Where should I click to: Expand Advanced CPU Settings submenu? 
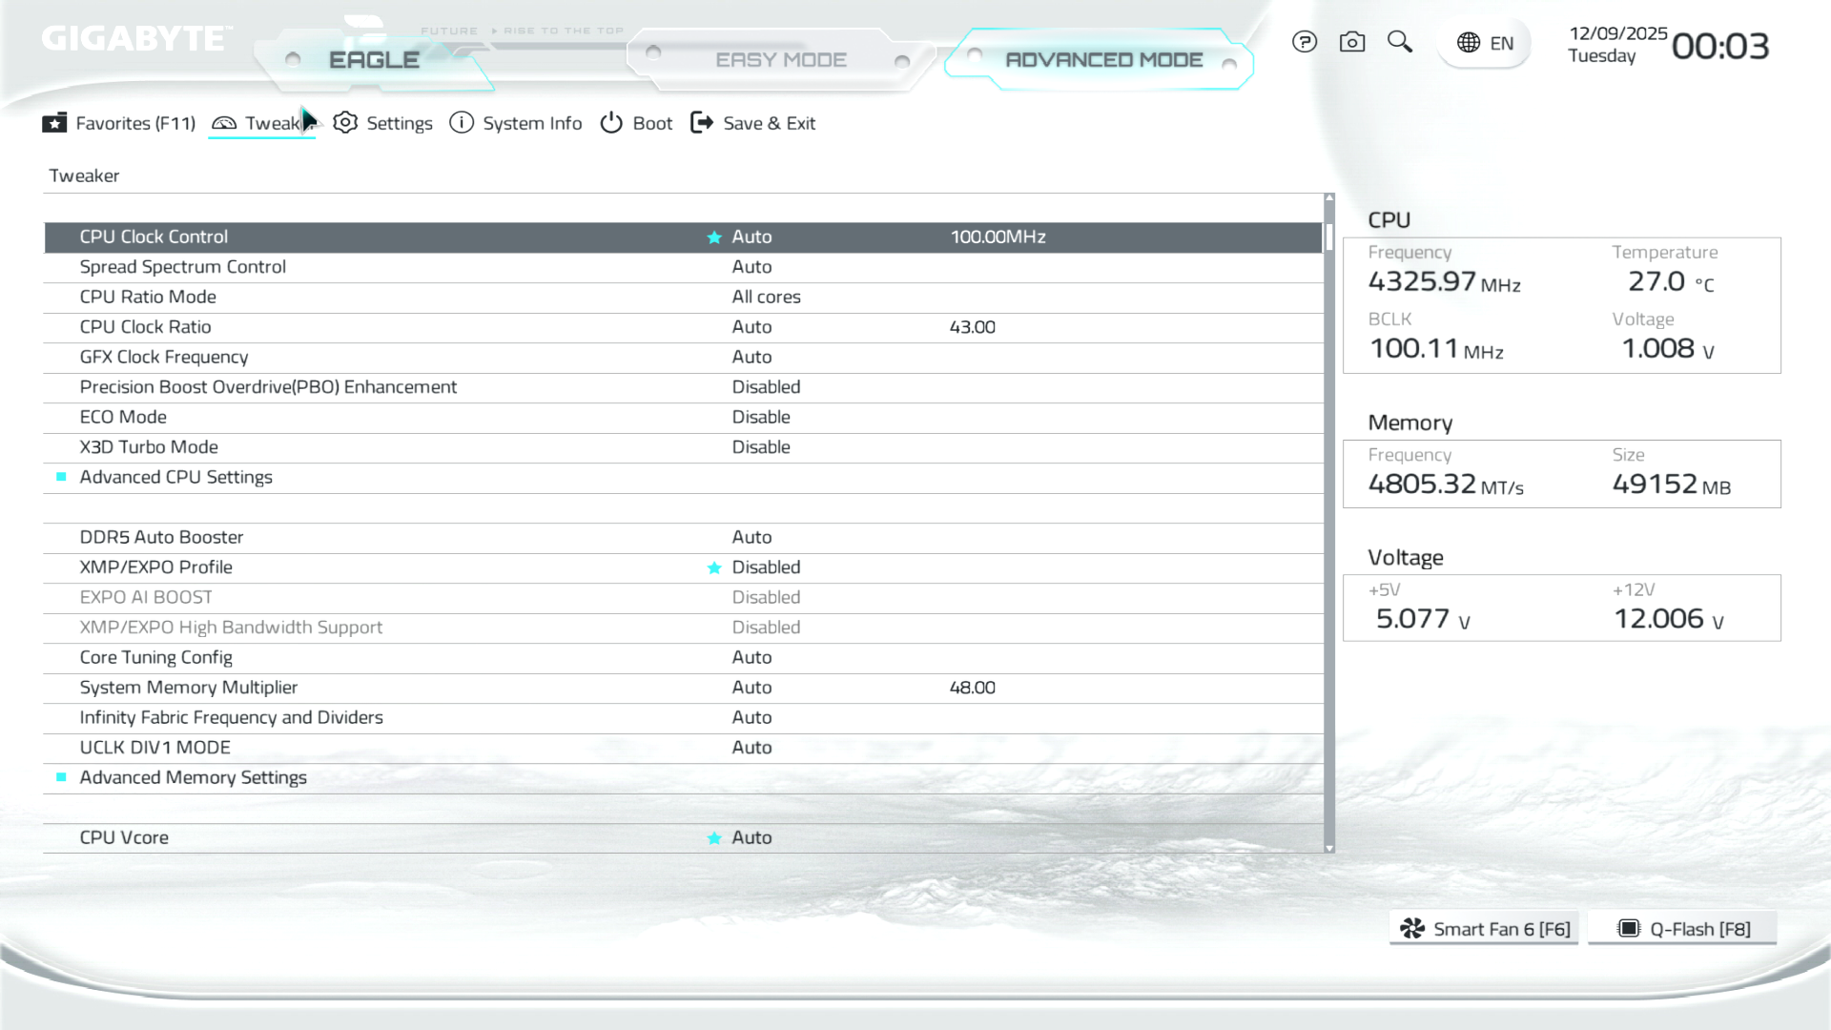point(175,477)
